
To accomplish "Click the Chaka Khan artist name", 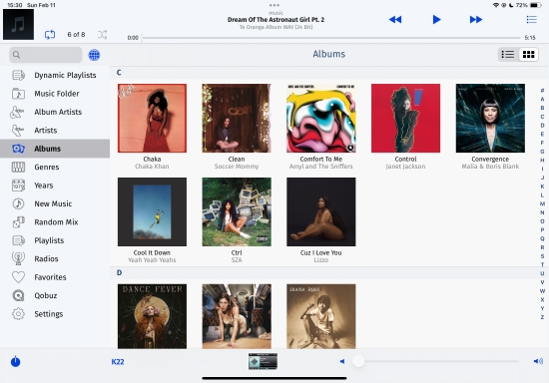I will click(x=152, y=167).
